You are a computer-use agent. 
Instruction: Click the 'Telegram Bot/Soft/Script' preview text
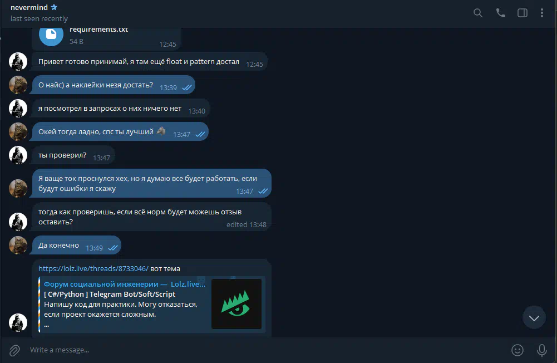132,294
